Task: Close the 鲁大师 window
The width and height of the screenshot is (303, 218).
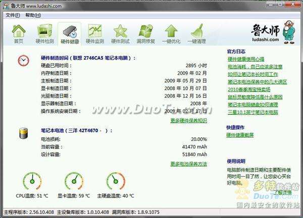Action: (293, 4)
